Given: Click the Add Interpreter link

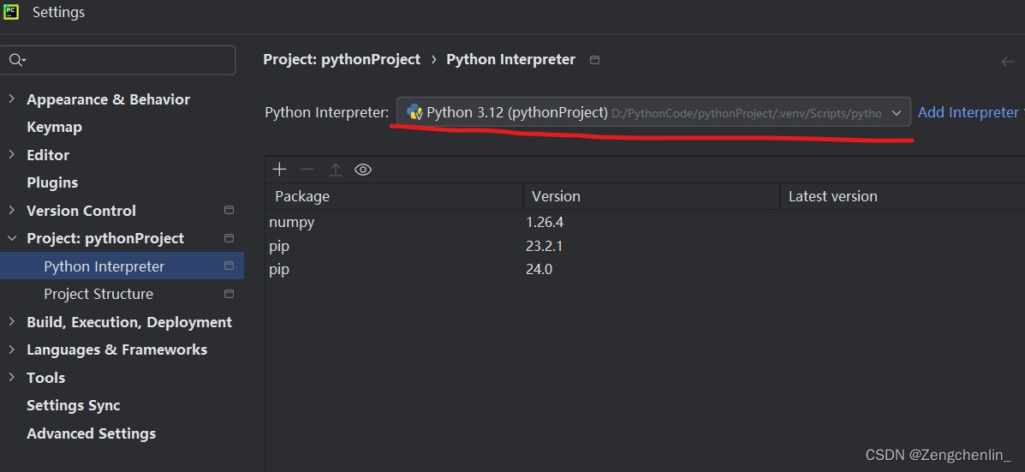Looking at the screenshot, I should point(970,112).
